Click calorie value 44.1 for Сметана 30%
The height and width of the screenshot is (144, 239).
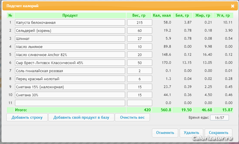click(x=168, y=95)
